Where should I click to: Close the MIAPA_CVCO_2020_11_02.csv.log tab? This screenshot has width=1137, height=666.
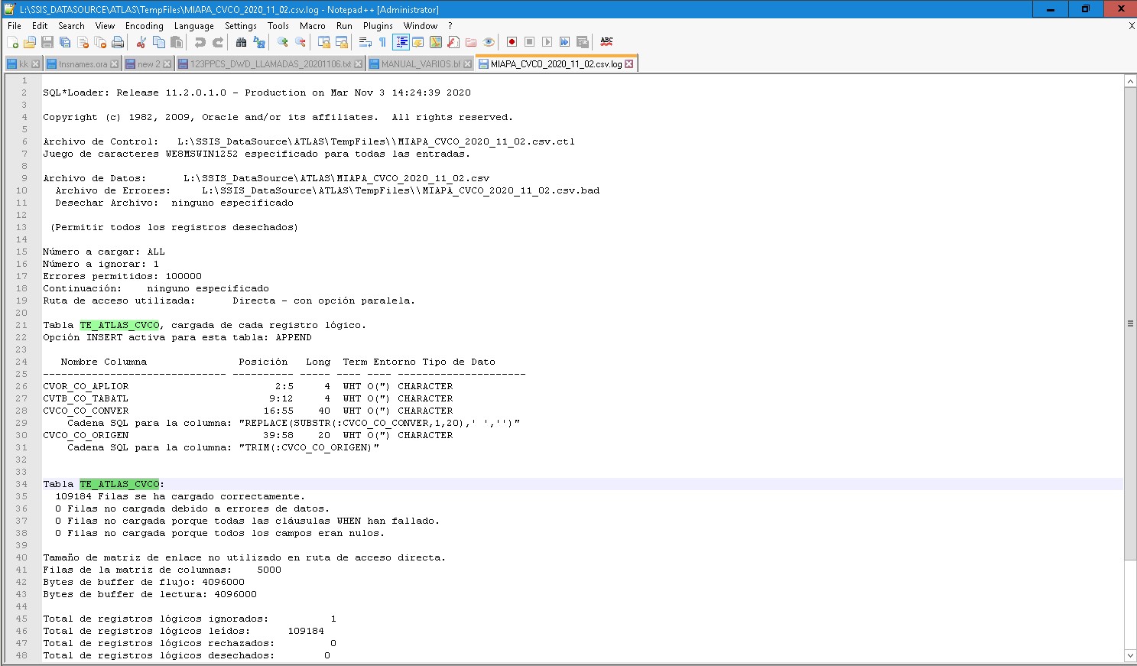tap(629, 64)
